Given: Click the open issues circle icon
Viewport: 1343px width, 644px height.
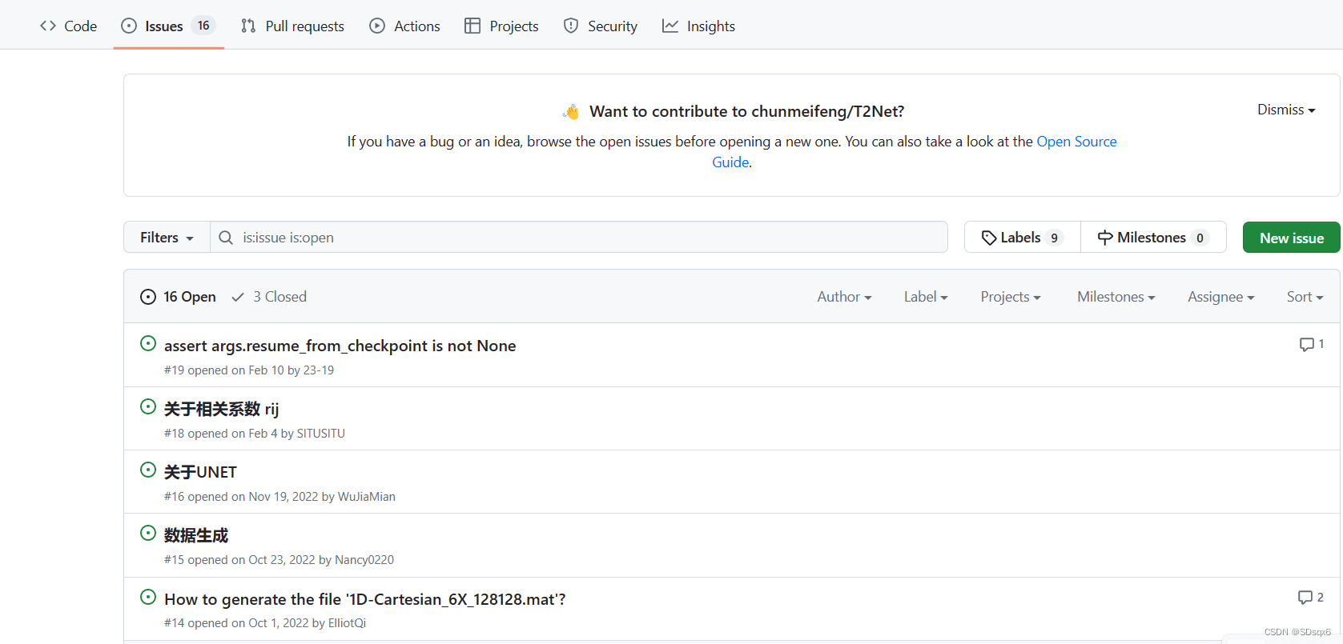Looking at the screenshot, I should 148,297.
